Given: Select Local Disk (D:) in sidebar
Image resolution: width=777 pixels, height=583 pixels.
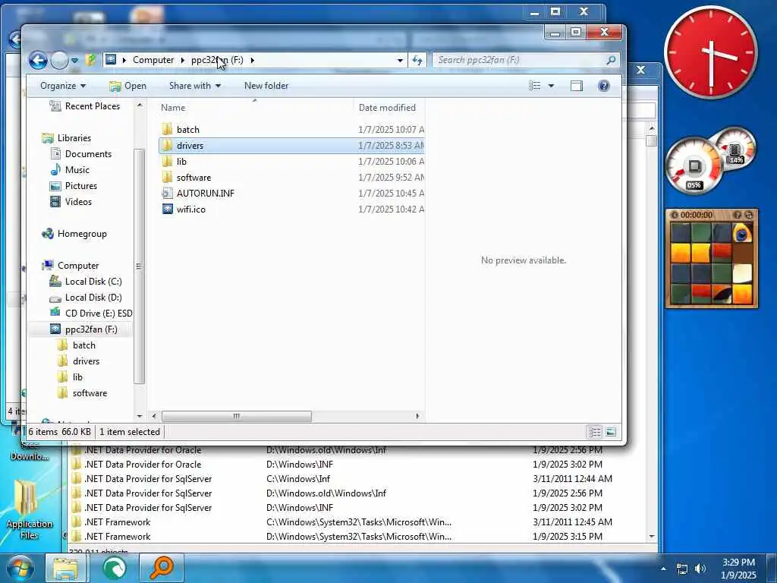Looking at the screenshot, I should pos(93,298).
